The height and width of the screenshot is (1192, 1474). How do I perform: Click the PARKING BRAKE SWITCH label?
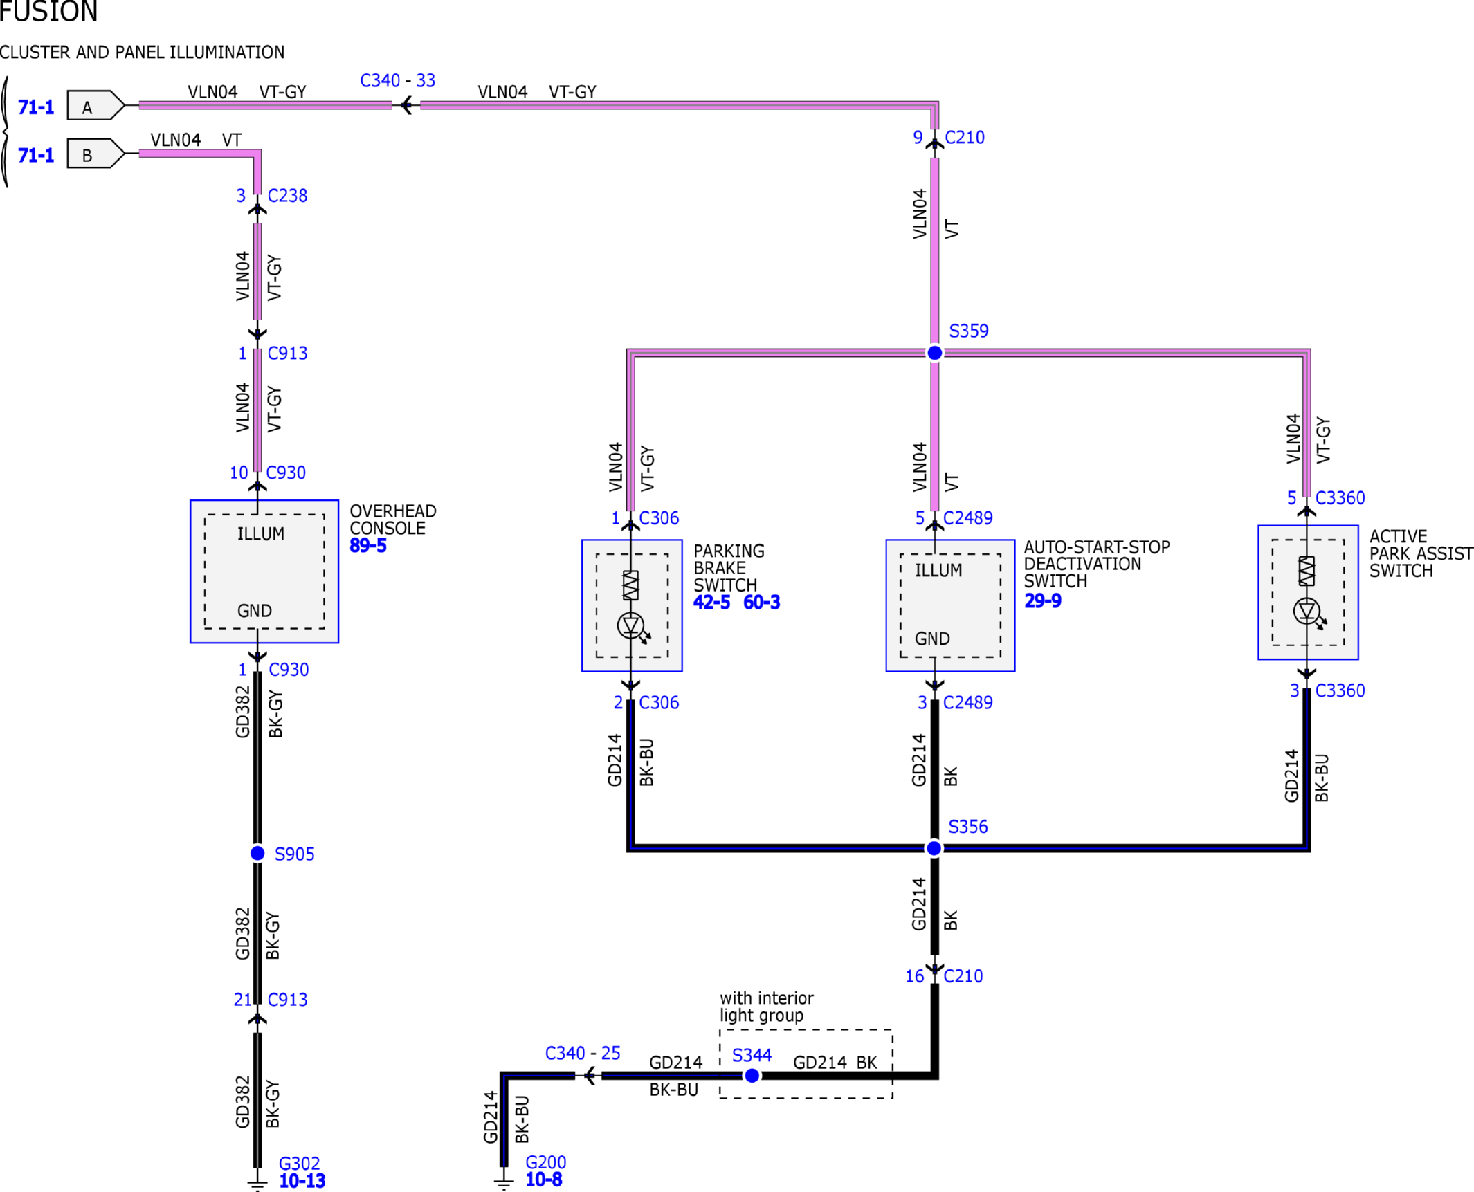729,568
